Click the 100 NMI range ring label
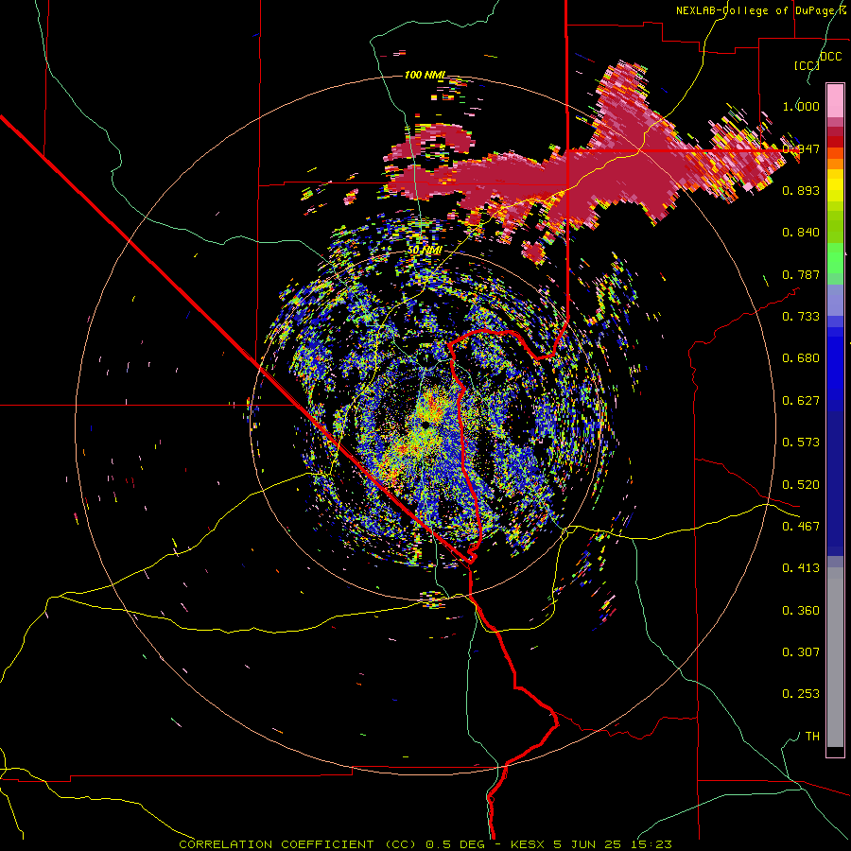This screenshot has width=851, height=851. pyautogui.click(x=425, y=75)
